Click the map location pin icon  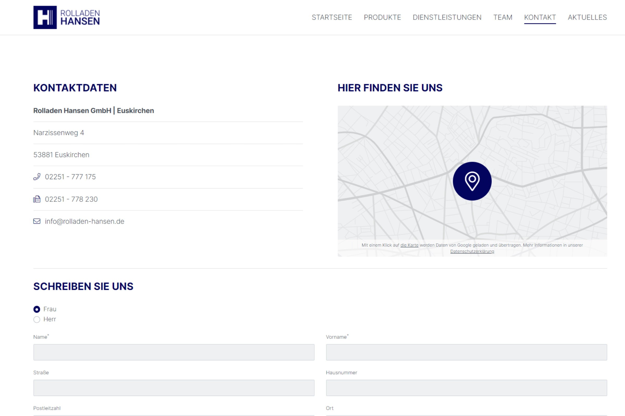pos(472,181)
